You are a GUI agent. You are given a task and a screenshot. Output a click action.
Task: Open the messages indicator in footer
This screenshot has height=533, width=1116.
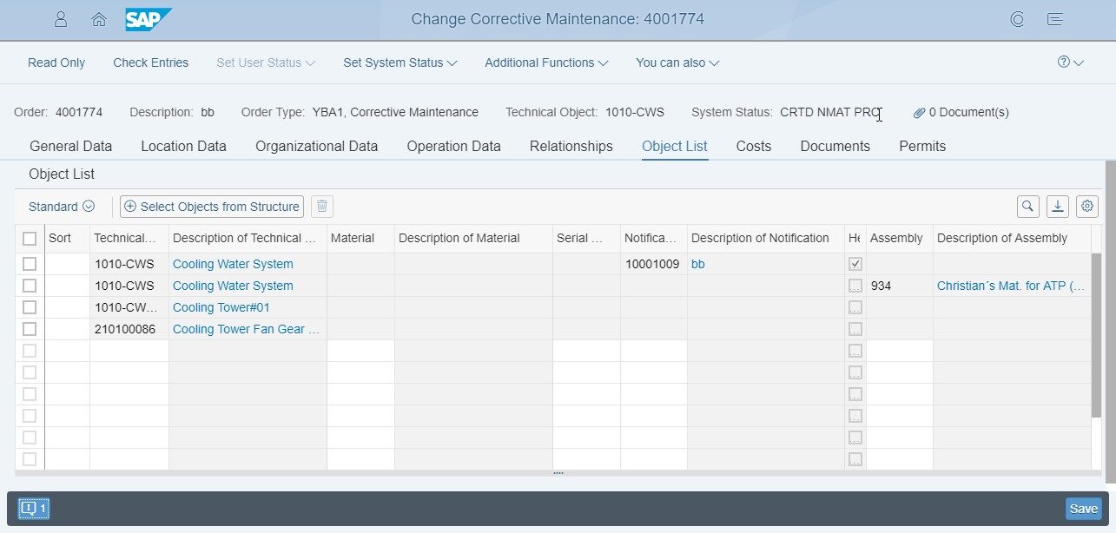[34, 509]
